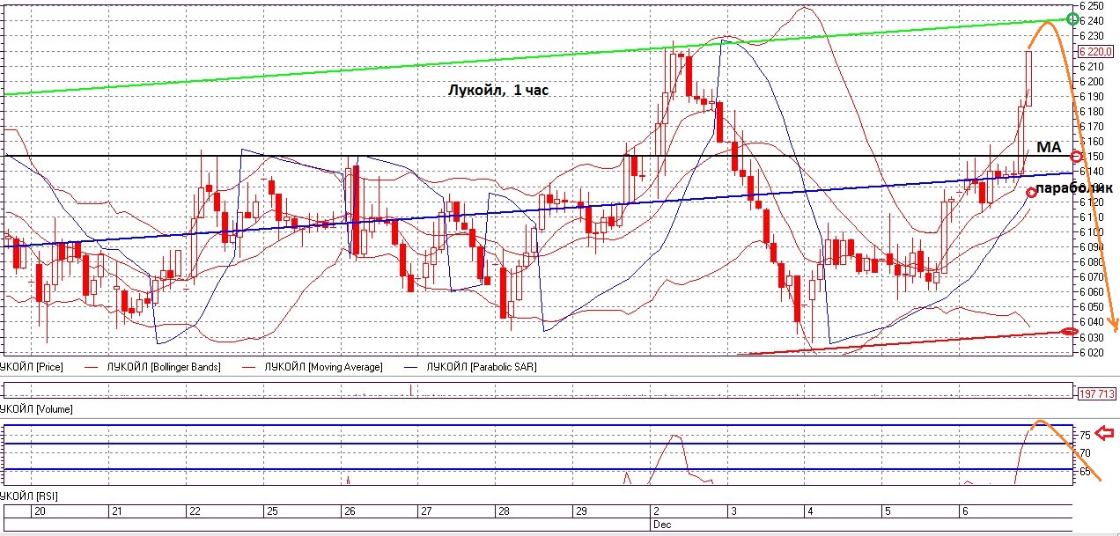Select the ЛУКОЙЛ [Moving Average] legend entry

click(323, 366)
